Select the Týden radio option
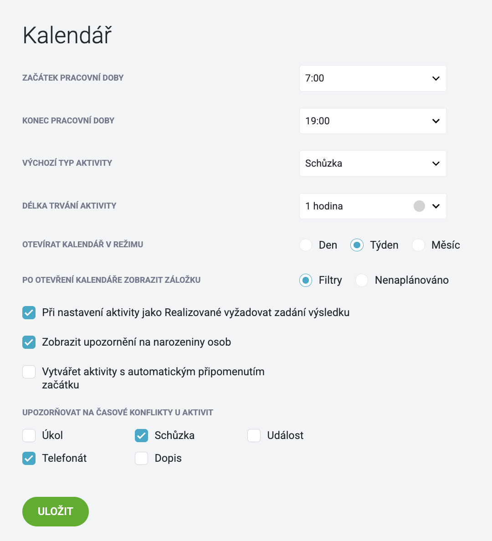Screen dimensions: 492x541 [x=357, y=245]
